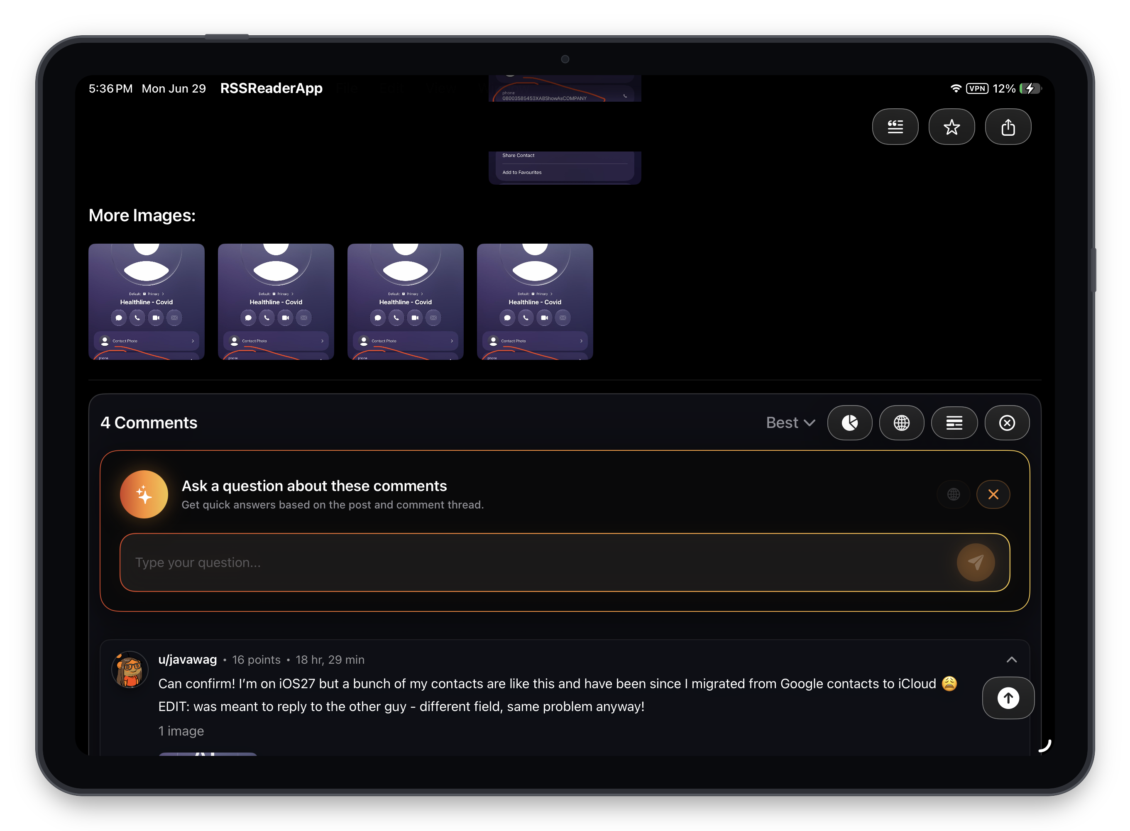The width and height of the screenshot is (1130, 831).
Task: Send the question with paper plane button
Action: [x=975, y=562]
